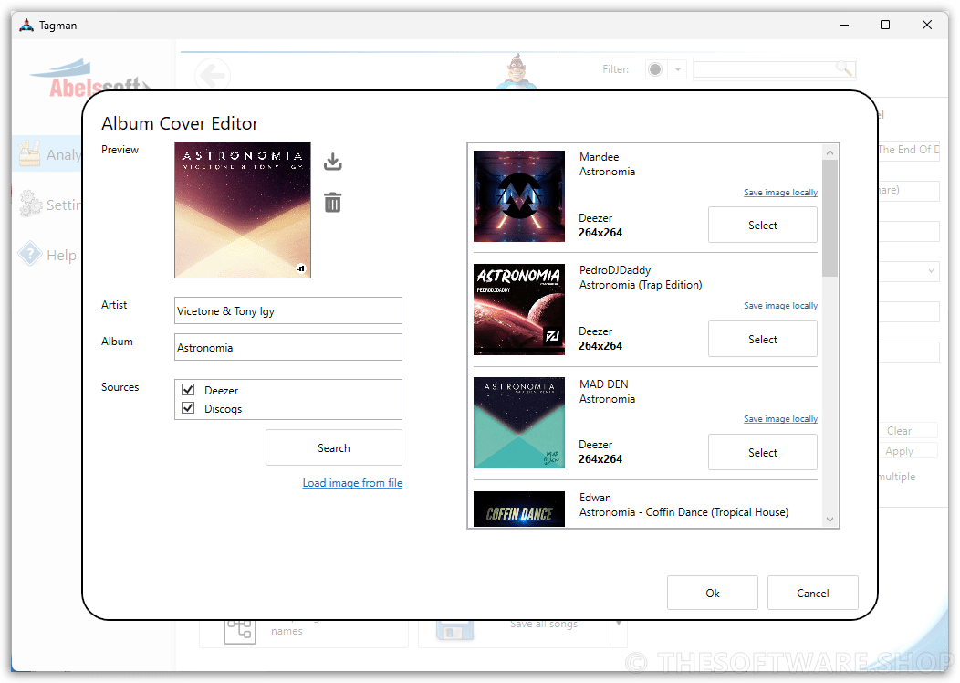
Task: Click the Search button
Action: [x=334, y=447]
